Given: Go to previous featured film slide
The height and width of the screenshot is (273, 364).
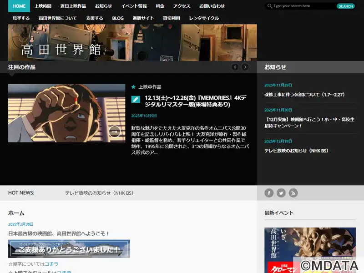Looking at the screenshot, I should click(x=235, y=67).
